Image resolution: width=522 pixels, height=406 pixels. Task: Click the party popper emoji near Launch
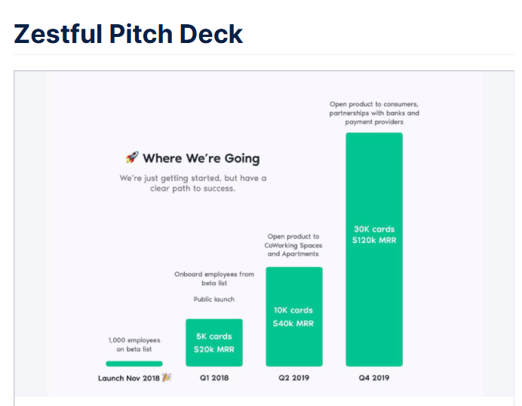(167, 377)
